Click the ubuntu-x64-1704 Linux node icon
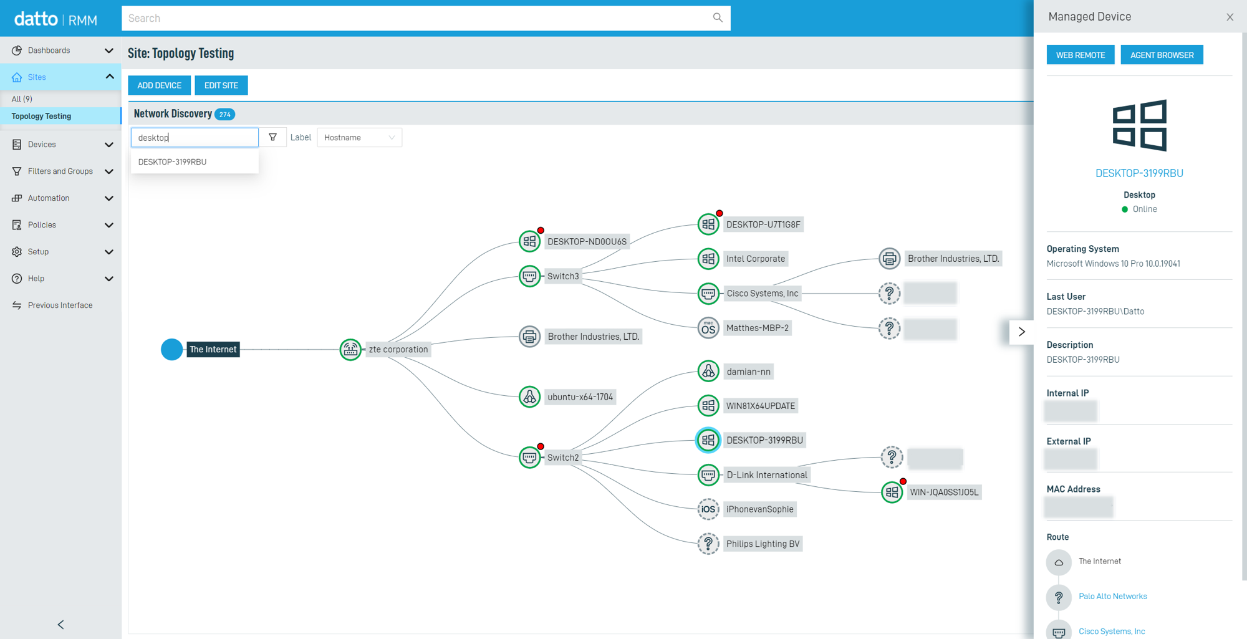 [529, 396]
